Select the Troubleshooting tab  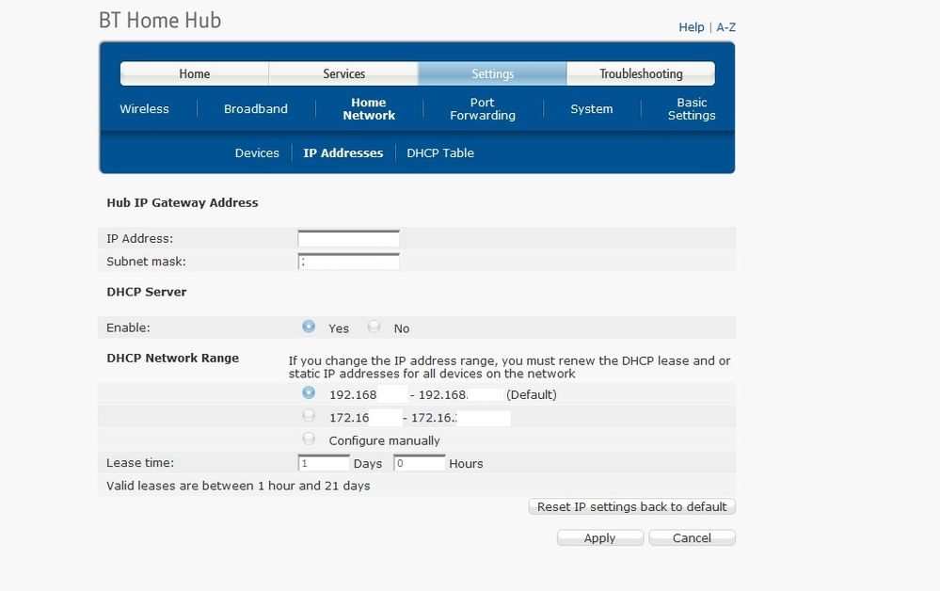(x=641, y=74)
